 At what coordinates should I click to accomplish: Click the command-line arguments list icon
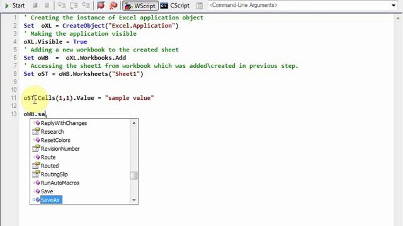200,6
